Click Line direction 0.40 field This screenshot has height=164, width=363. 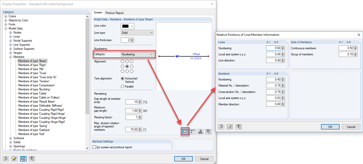pos(275,60)
